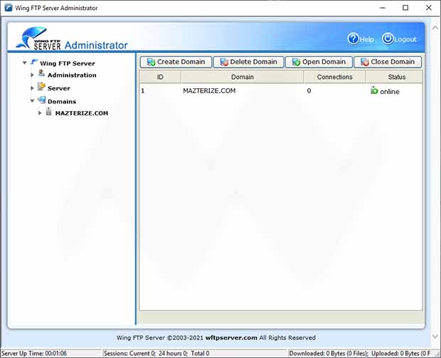Screen dimensions: 441x358
Task: Sort by the Connections column header
Action: pyautogui.click(x=335, y=77)
